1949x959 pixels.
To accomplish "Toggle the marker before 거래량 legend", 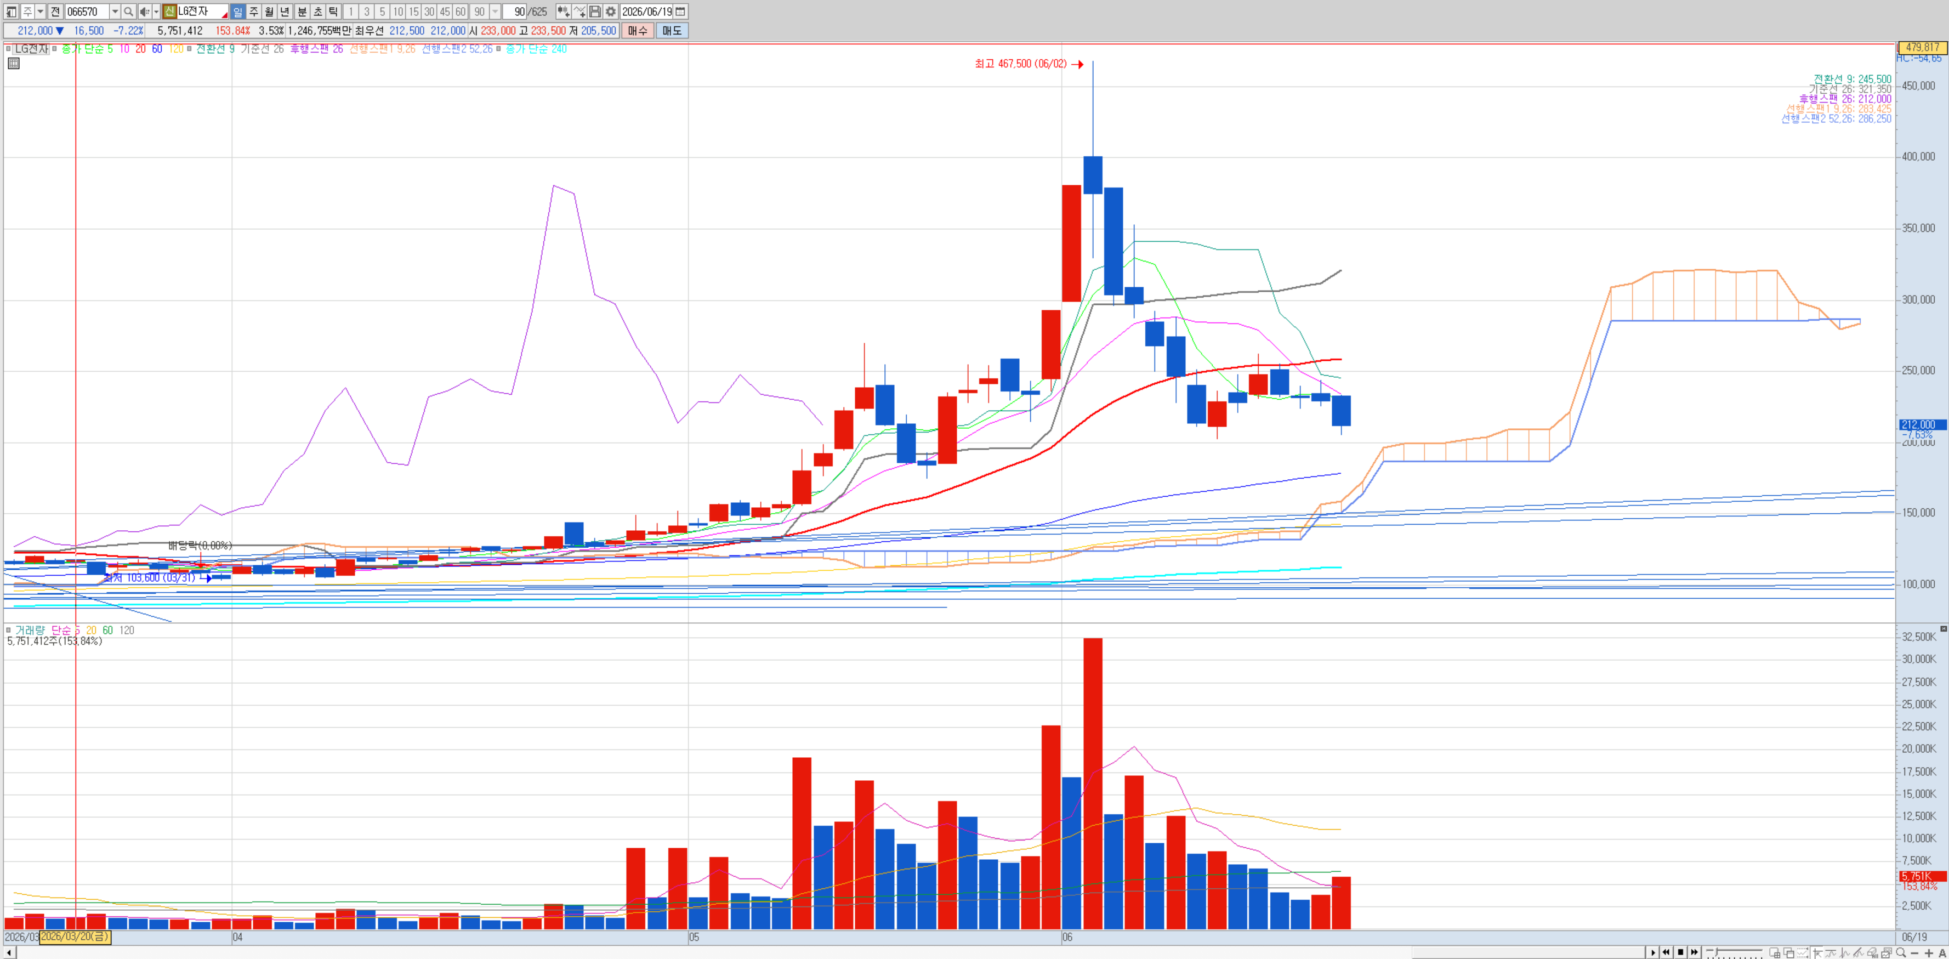I will pos(9,630).
